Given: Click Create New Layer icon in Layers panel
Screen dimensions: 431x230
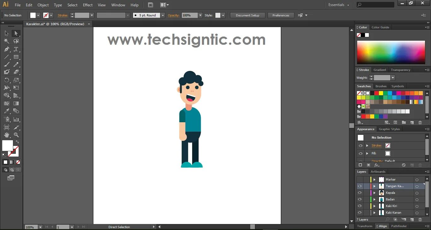Looking at the screenshot, I should coord(412,219).
